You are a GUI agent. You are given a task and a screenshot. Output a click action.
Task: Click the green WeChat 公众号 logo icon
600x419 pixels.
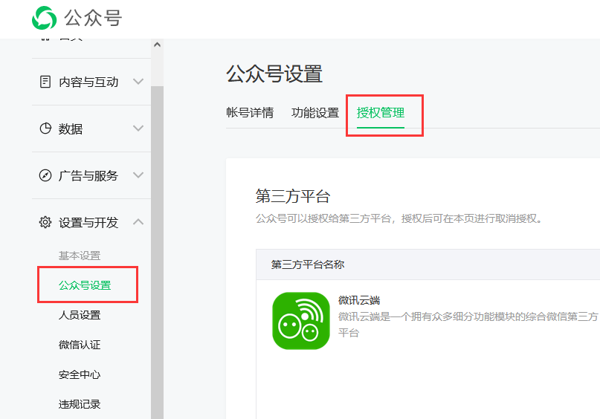tap(44, 18)
